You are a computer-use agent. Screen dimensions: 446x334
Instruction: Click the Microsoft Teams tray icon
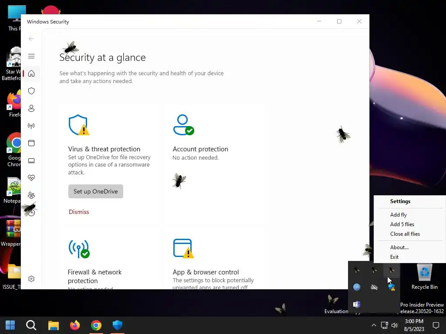(357, 304)
